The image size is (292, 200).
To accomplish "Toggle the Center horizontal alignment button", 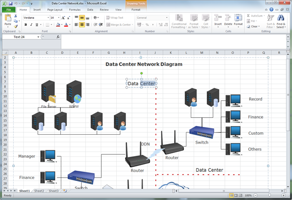I will [x=82, y=25].
